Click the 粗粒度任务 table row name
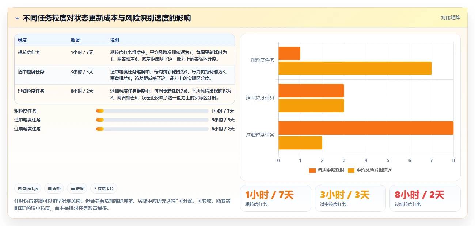The width and height of the screenshot is (475, 226). pyautogui.click(x=29, y=52)
